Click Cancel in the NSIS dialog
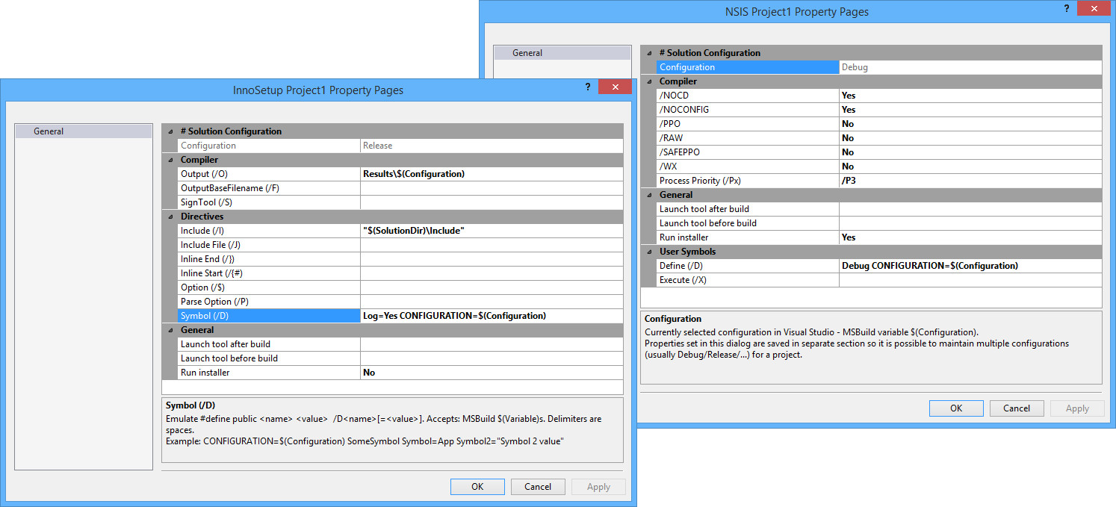The width and height of the screenshot is (1116, 507). pos(1017,408)
